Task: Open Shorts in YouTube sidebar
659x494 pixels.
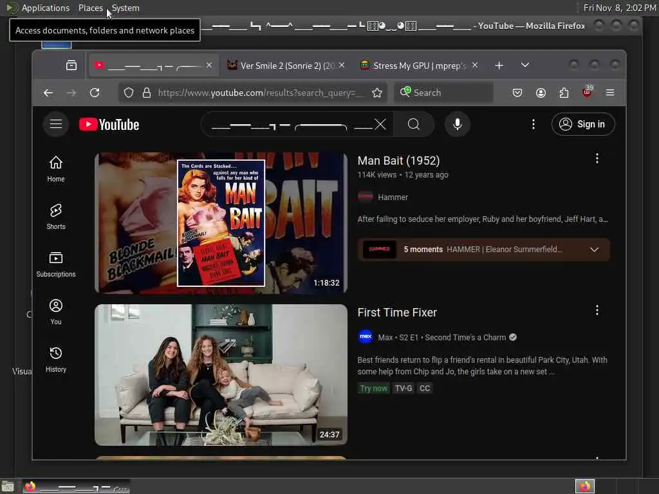Action: (x=56, y=216)
